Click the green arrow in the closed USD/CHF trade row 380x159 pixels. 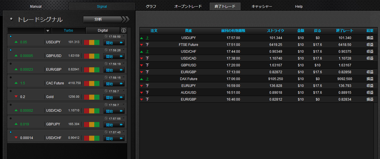[x=141, y=52]
